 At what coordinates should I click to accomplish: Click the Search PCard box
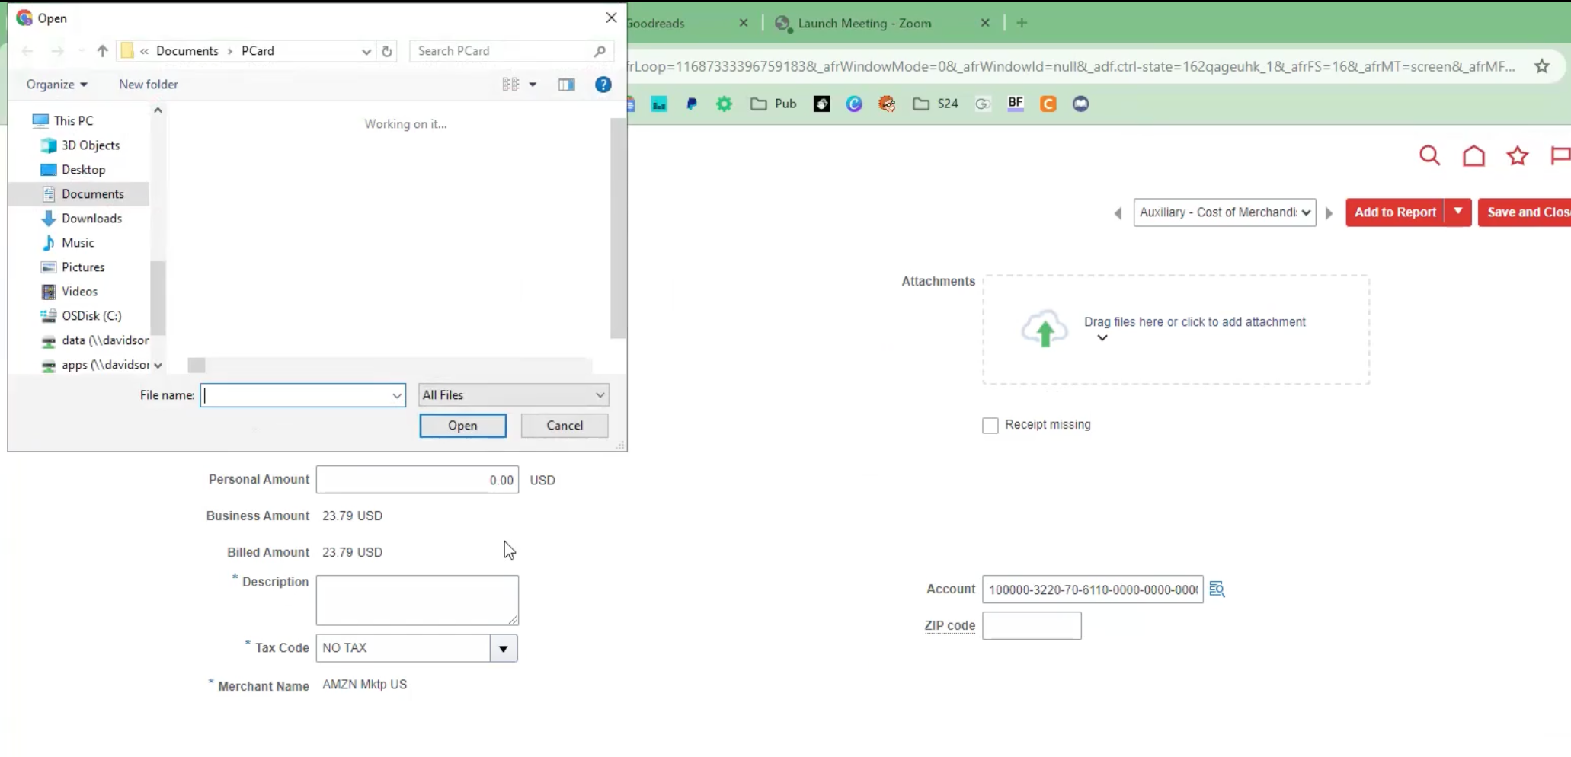[511, 51]
